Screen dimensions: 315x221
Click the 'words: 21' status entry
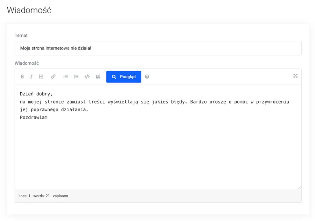[x=41, y=196]
